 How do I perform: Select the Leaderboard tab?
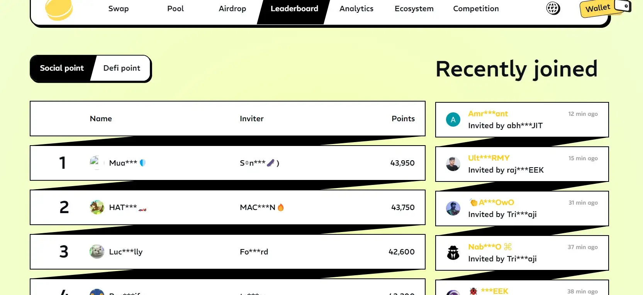(294, 9)
